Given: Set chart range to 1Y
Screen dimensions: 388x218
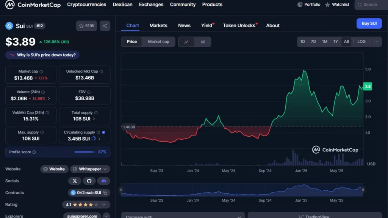Looking at the screenshot, I should point(336,42).
